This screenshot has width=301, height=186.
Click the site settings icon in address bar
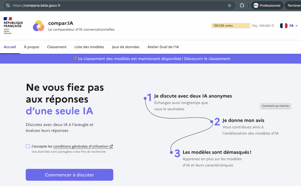pos(8,5)
